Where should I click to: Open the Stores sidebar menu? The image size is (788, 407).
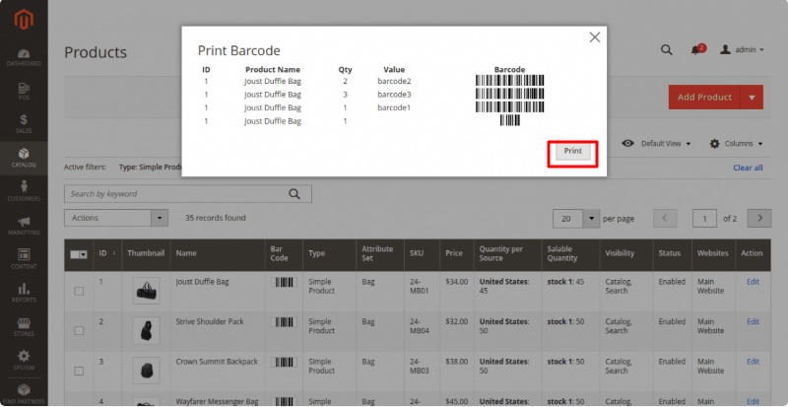coord(24,326)
